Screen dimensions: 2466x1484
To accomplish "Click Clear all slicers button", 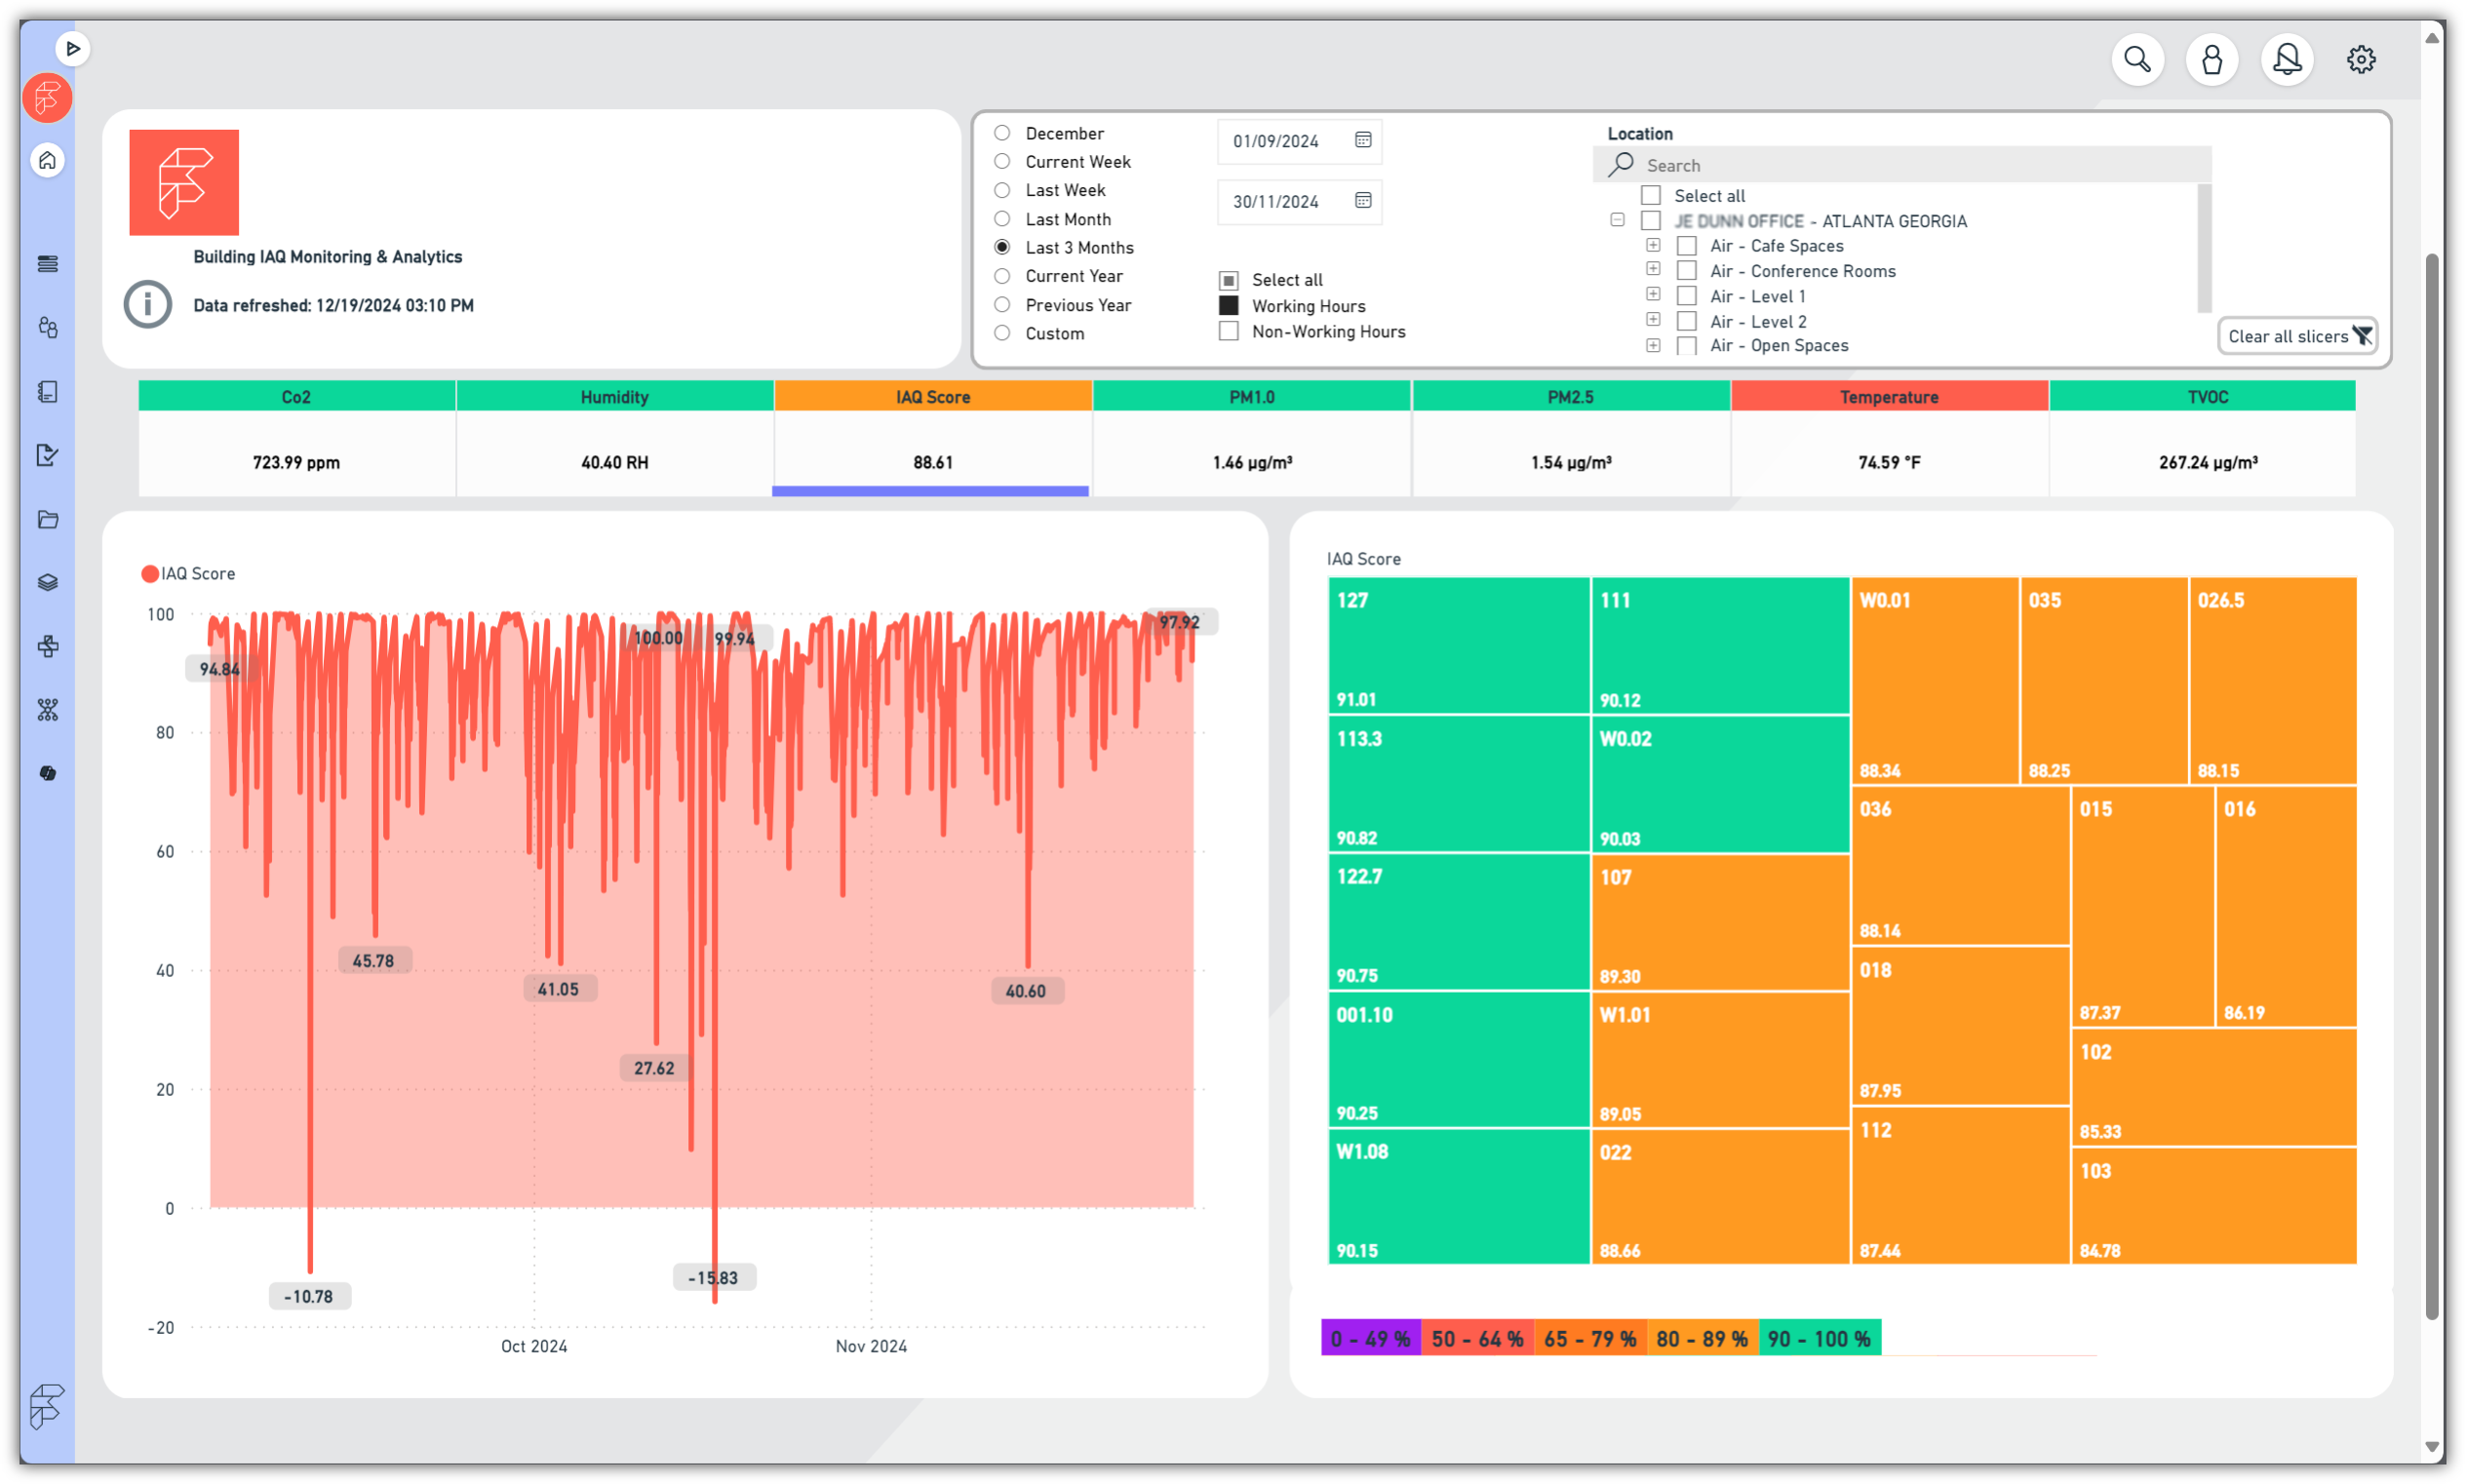I will pyautogui.click(x=2297, y=336).
